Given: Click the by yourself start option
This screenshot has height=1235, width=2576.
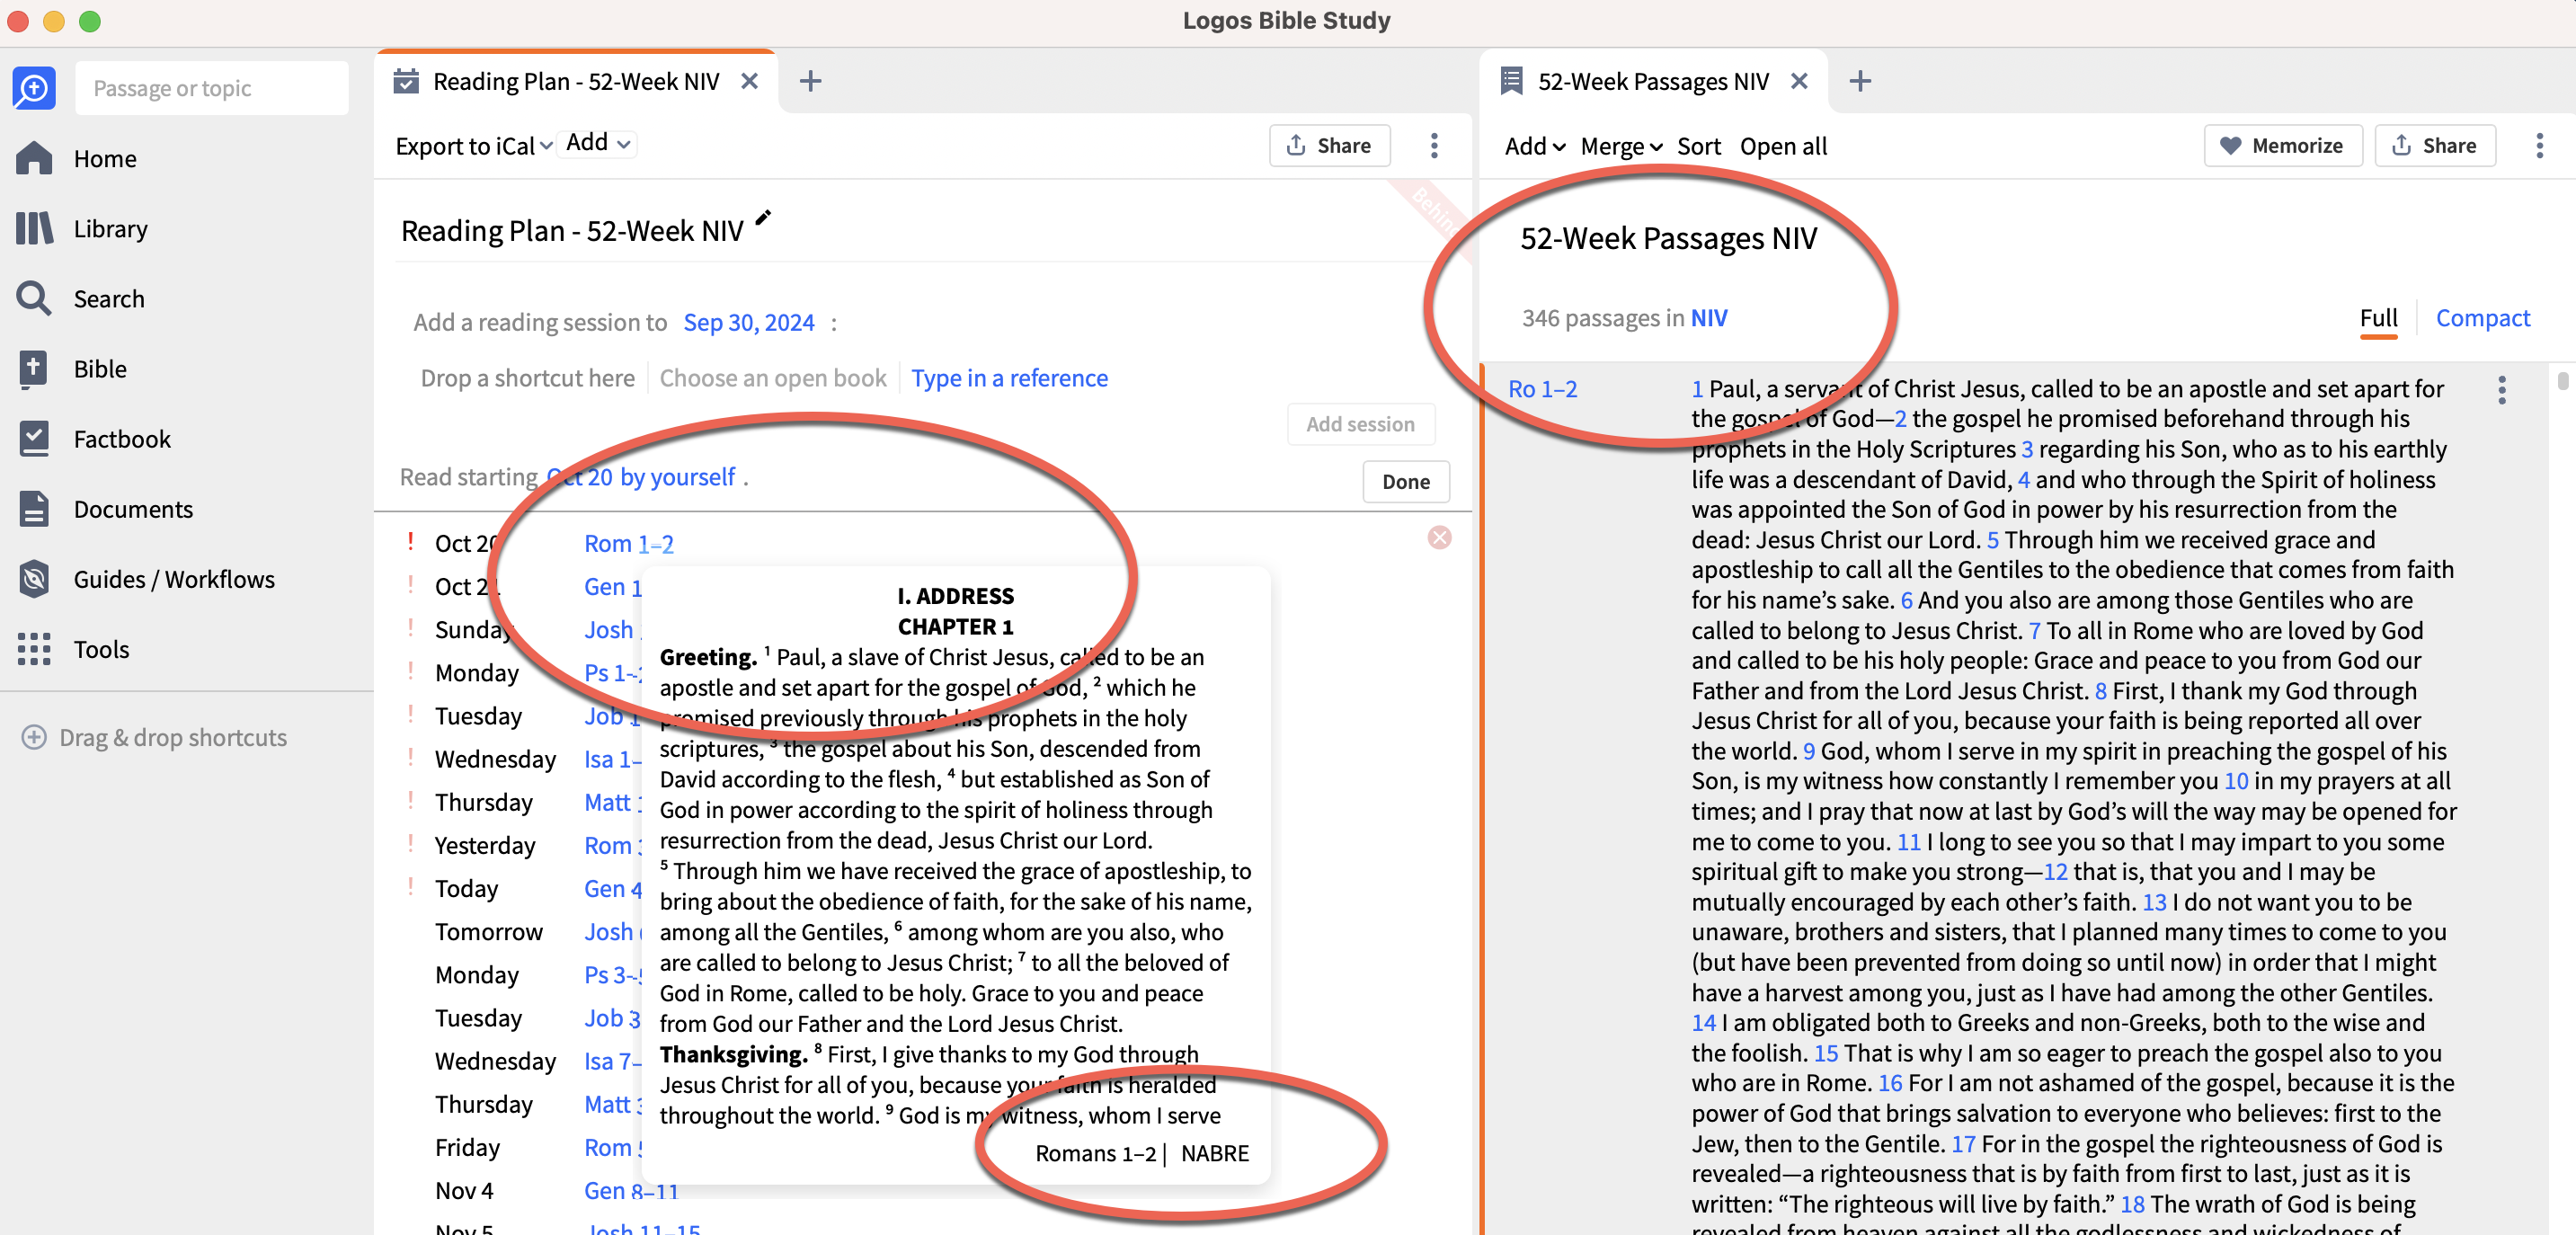Looking at the screenshot, I should (x=677, y=477).
